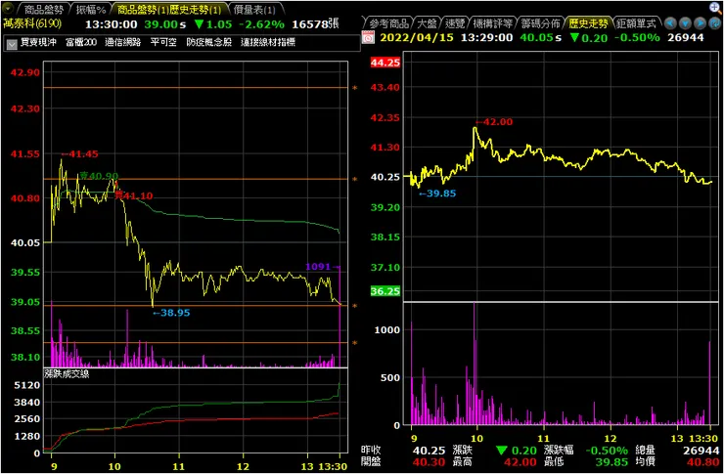Click the ←41.45 high price label
The height and width of the screenshot is (474, 724).
click(79, 154)
